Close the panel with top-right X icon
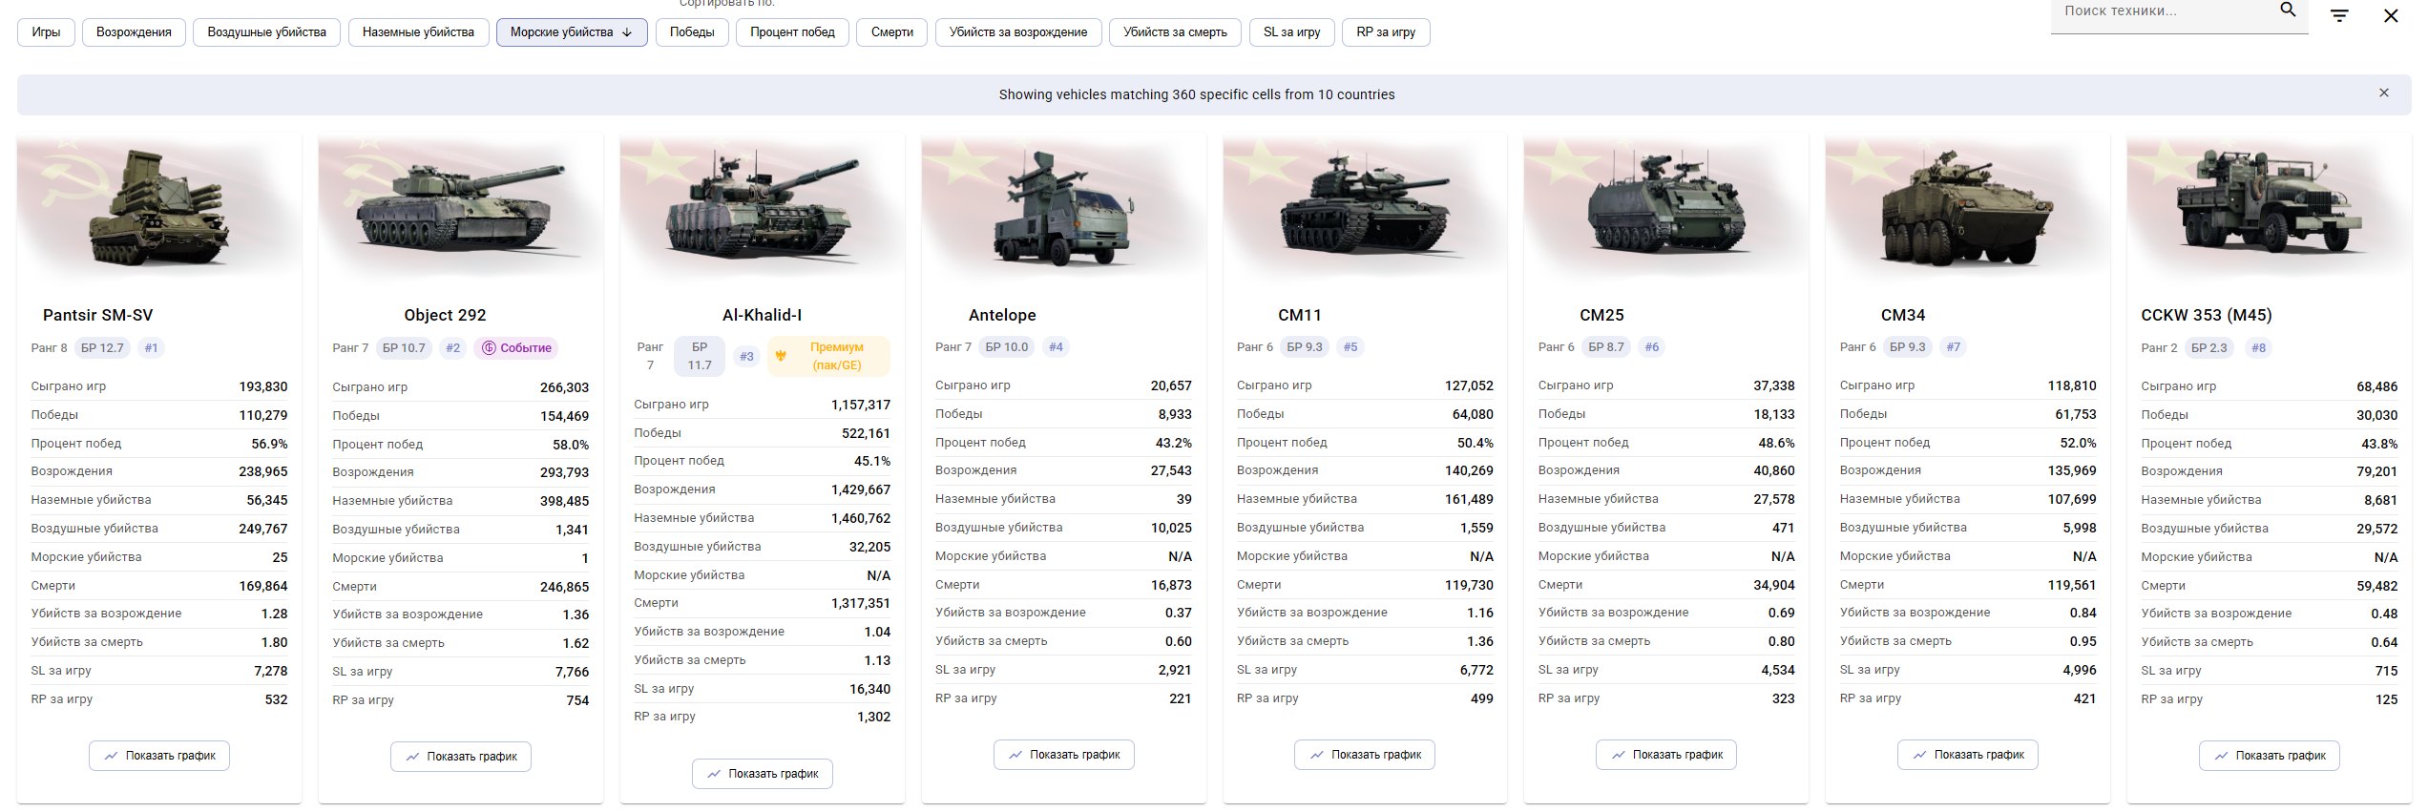The width and height of the screenshot is (2428, 812). tap(2391, 16)
